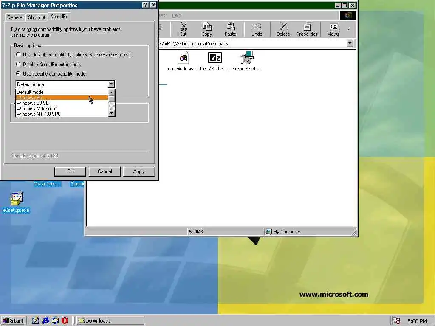Click the Apply button
The height and width of the screenshot is (326, 435).
click(x=139, y=171)
